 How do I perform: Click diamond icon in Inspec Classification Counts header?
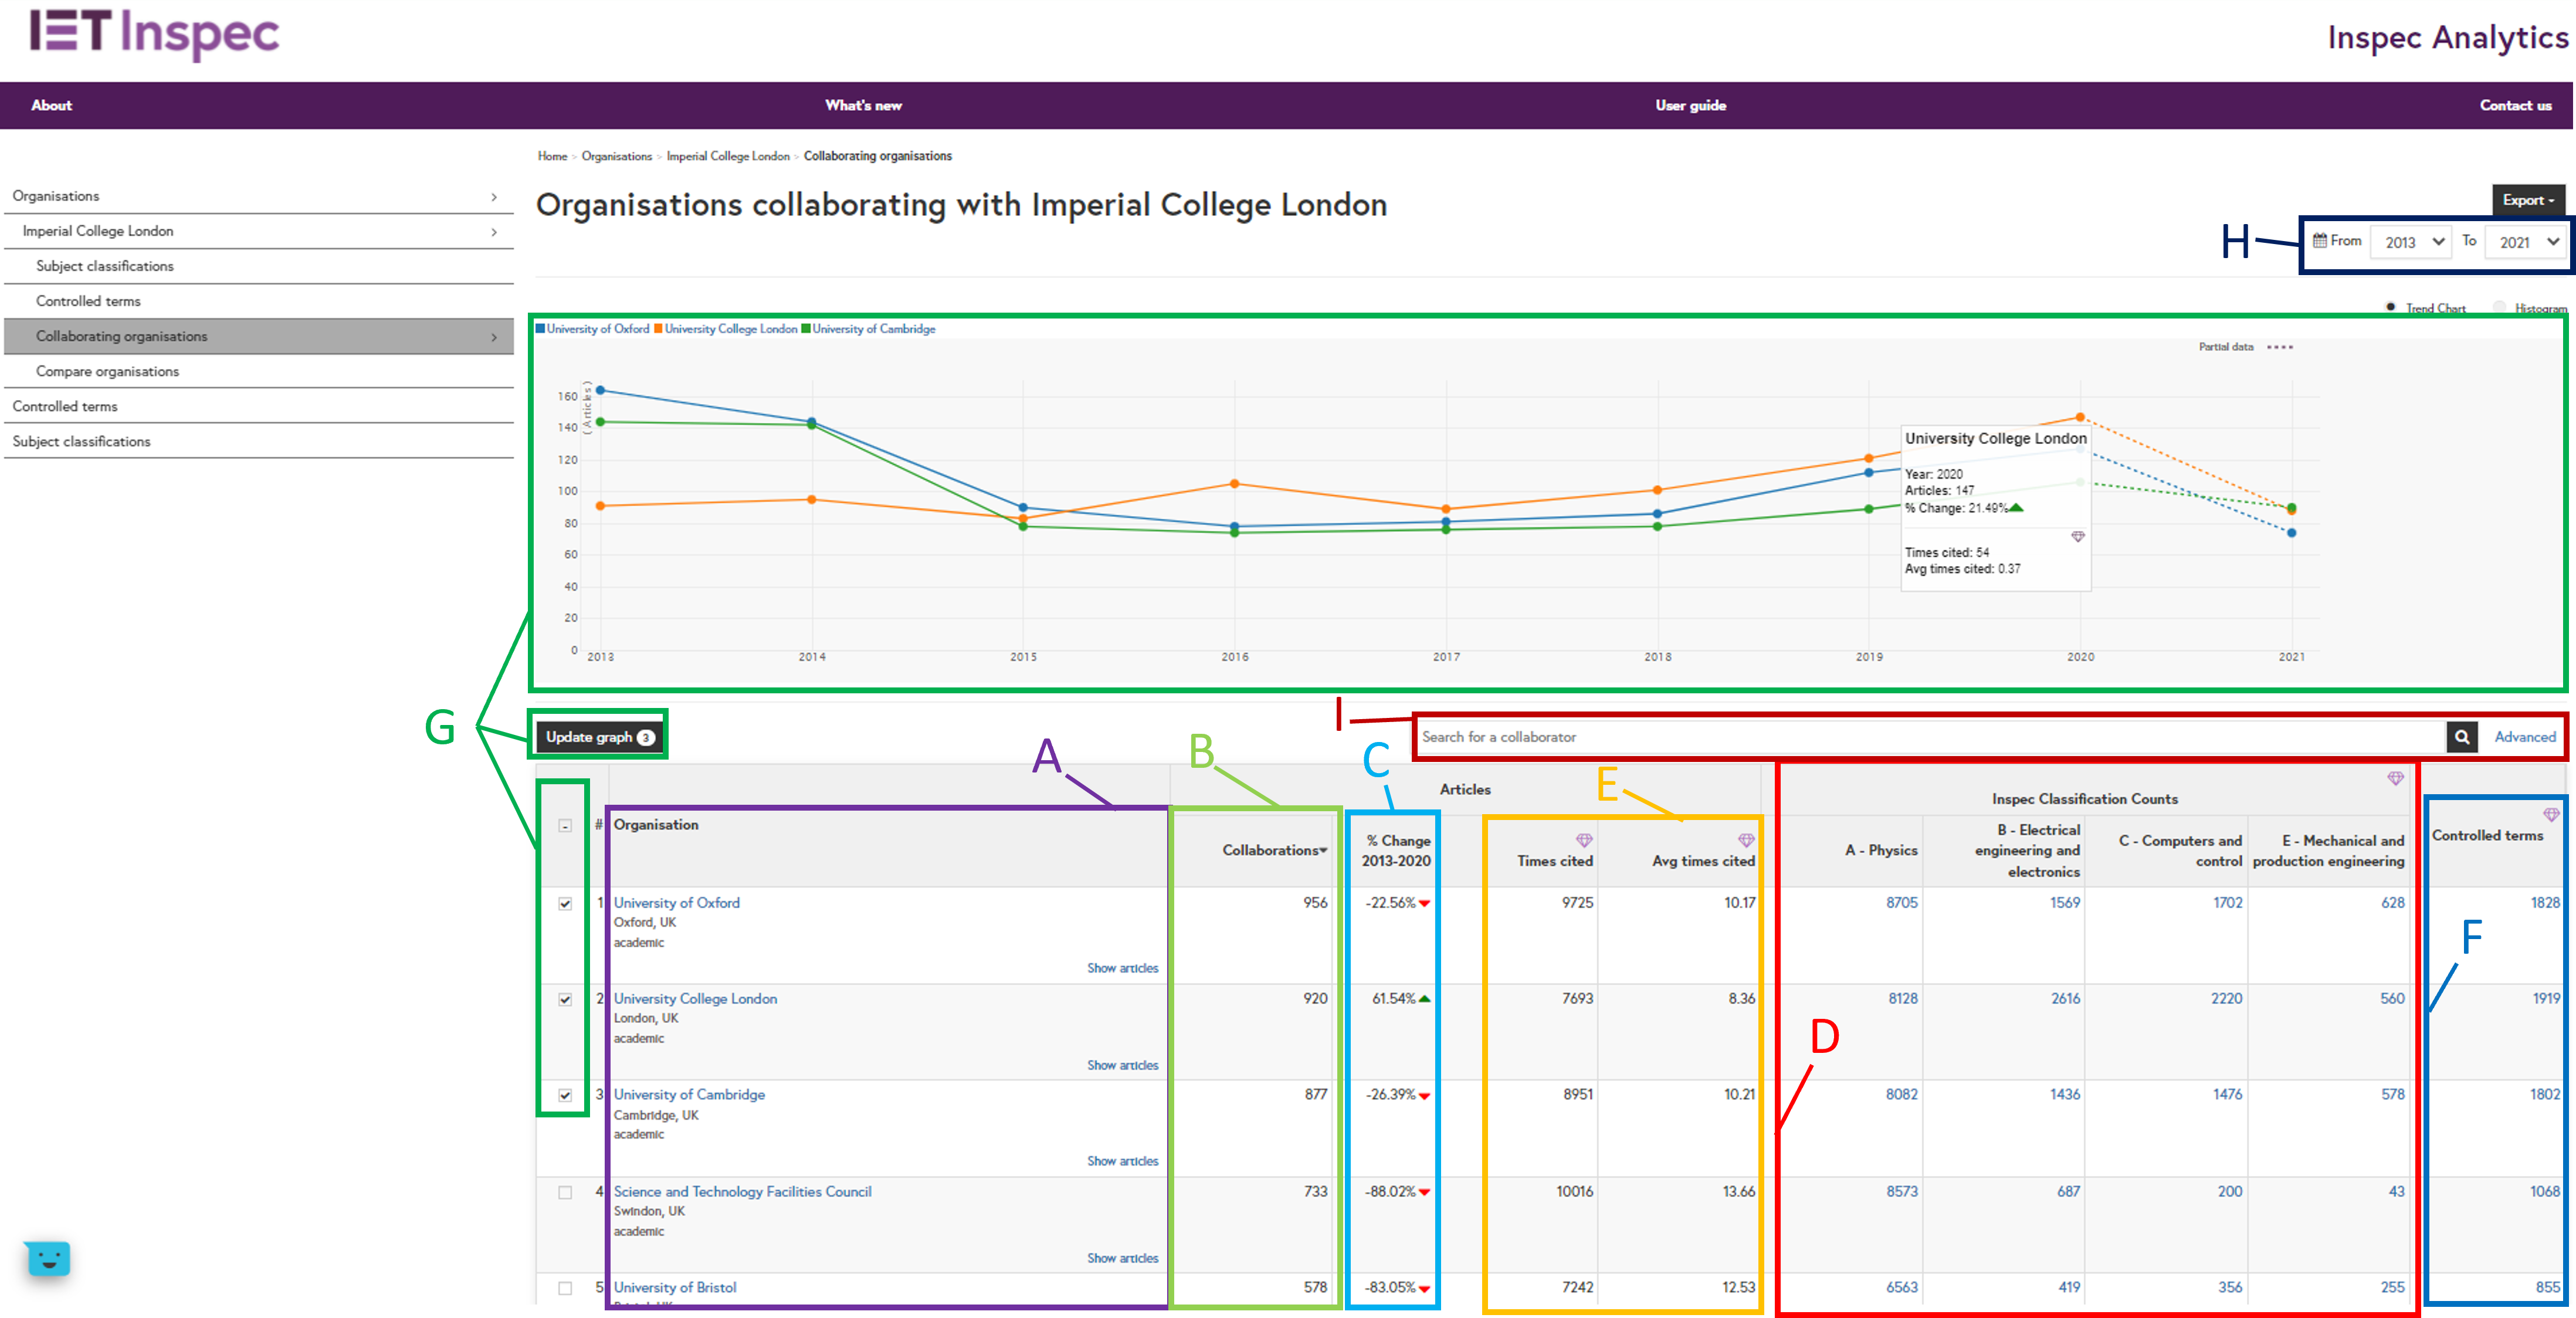(2395, 778)
